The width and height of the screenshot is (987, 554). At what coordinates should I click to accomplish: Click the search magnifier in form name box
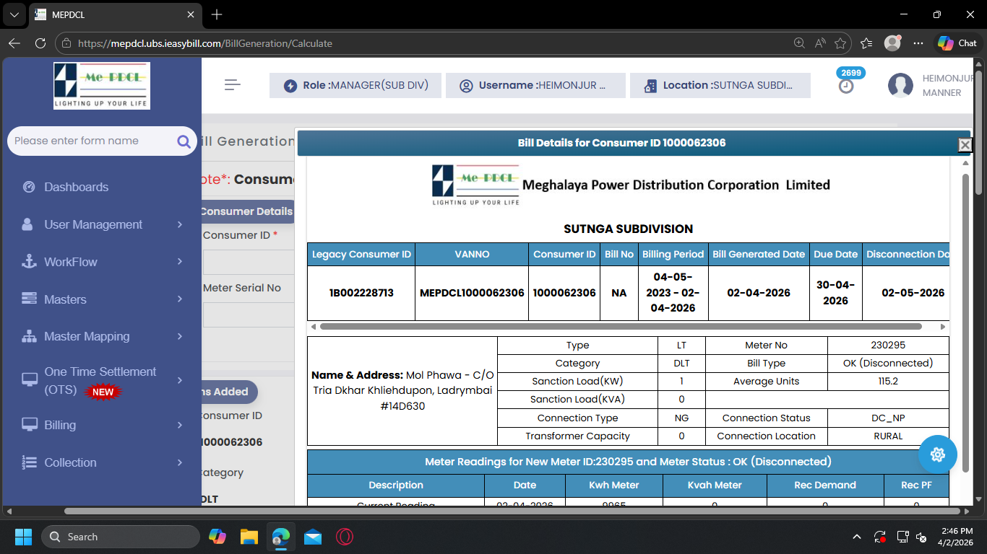tap(184, 141)
